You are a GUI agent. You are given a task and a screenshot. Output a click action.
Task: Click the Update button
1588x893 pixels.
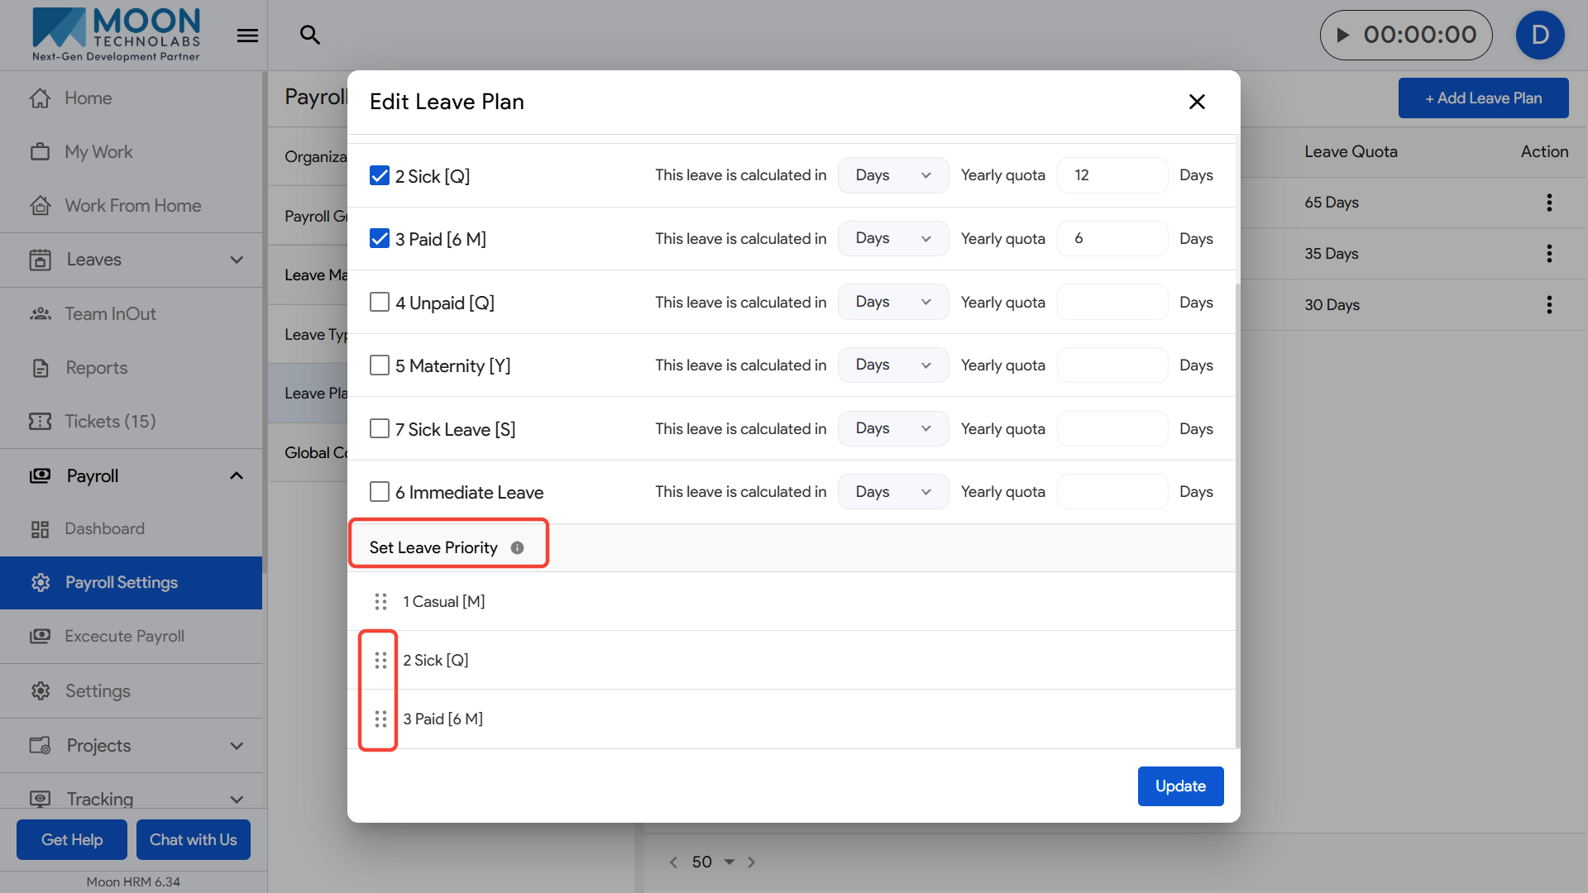(1180, 786)
